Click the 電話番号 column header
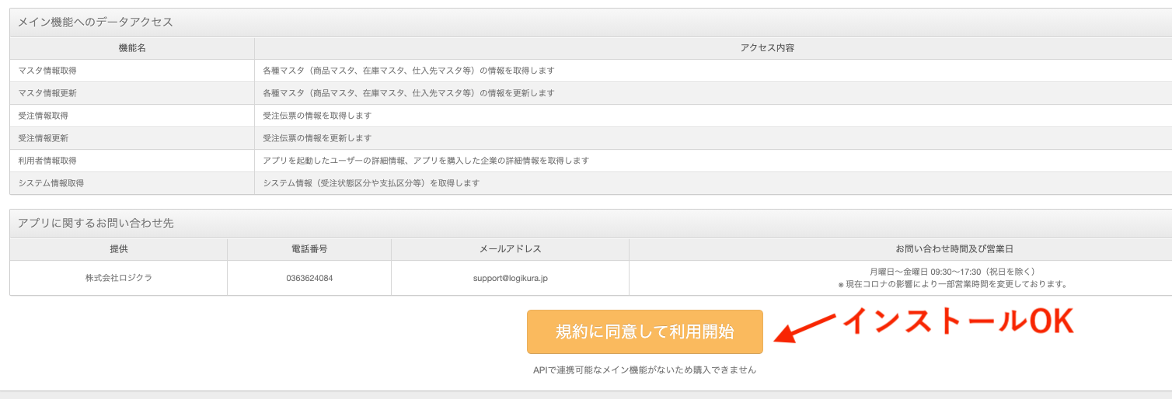 (x=309, y=249)
